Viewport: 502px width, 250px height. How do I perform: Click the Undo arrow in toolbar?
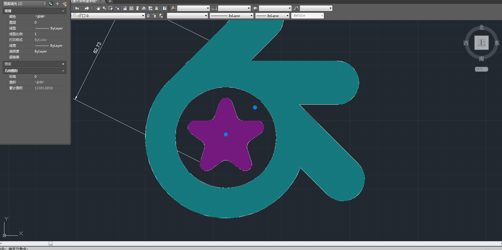tap(77, 8)
